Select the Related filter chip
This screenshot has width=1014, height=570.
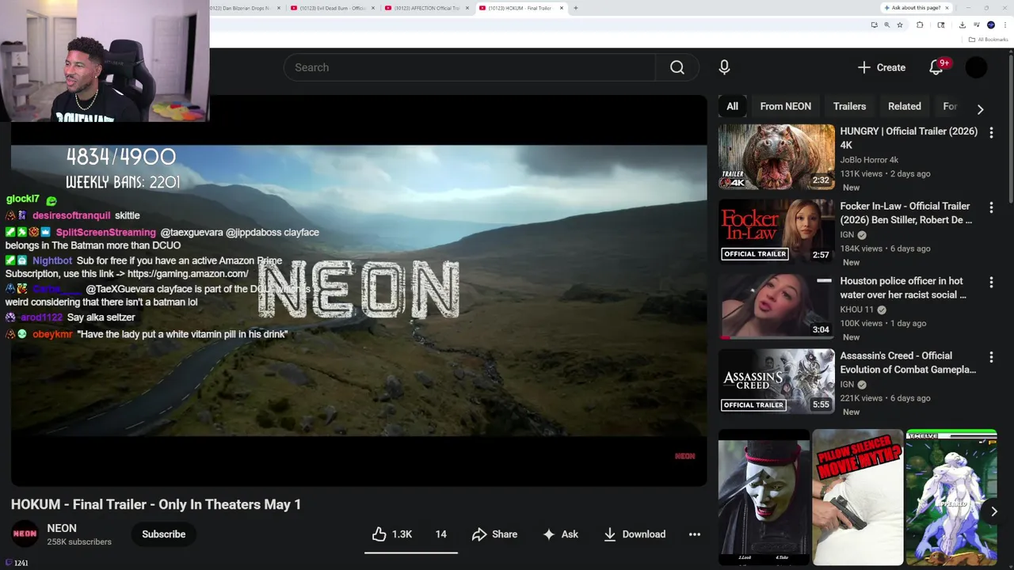point(905,106)
